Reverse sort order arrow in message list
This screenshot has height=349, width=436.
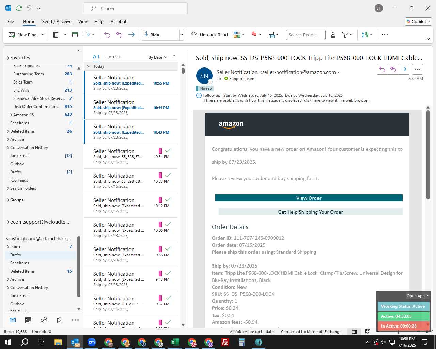click(x=174, y=57)
